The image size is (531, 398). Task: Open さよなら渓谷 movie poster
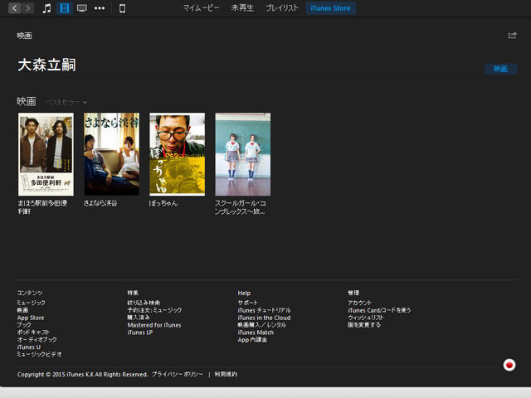(111, 154)
